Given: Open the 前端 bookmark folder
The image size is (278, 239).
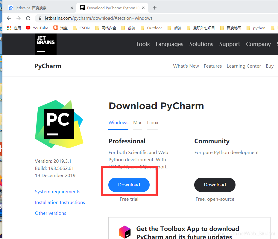Looking at the screenshot, I should (128, 28).
